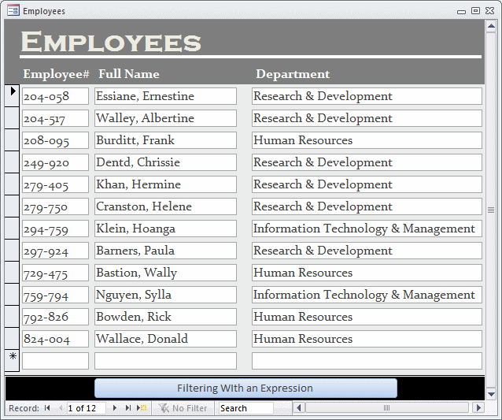Click employee number 279-405 field

[x=55, y=184]
